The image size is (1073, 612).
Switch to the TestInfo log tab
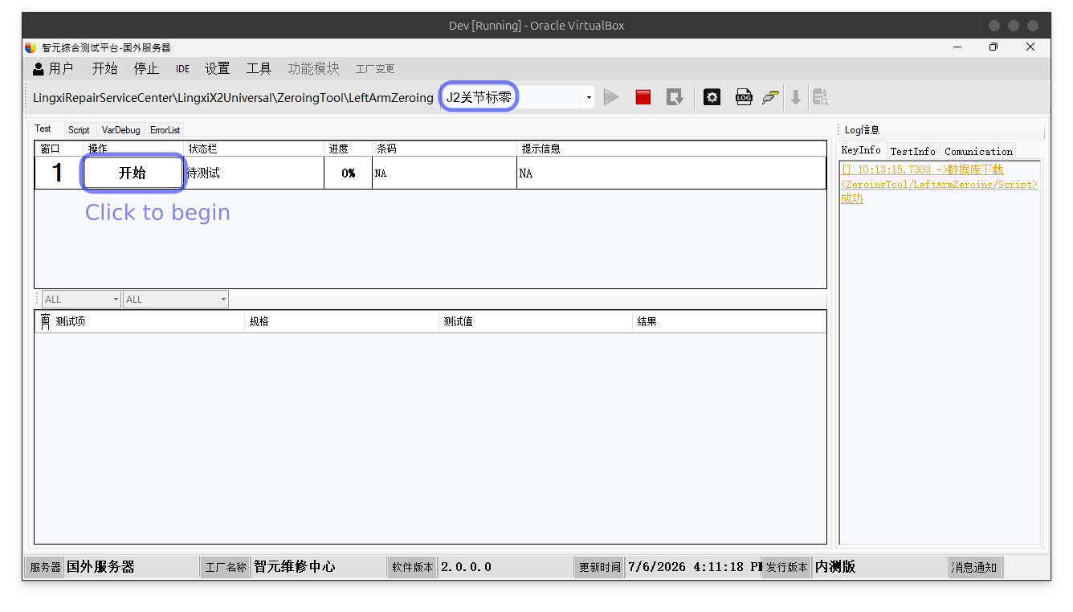click(x=912, y=151)
